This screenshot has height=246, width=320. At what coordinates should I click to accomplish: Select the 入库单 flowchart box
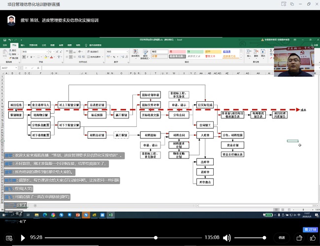(x=206, y=135)
